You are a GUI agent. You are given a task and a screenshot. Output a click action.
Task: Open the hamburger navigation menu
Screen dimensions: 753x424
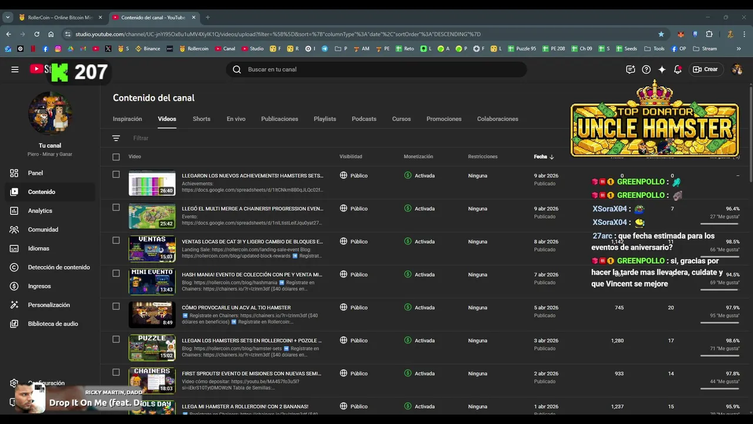(x=15, y=69)
